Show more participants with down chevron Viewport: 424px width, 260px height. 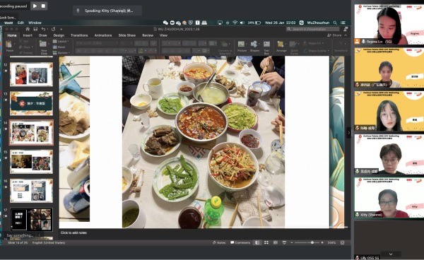point(391,254)
